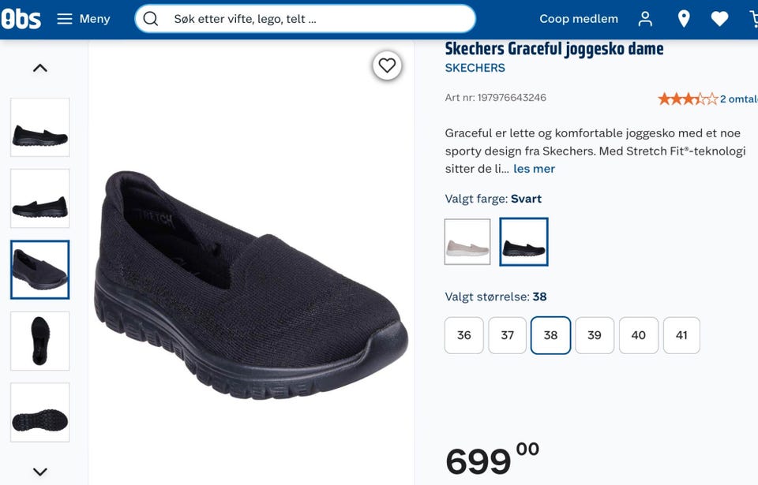Open the favorites heart in header
This screenshot has height=485, width=758.
tap(719, 19)
